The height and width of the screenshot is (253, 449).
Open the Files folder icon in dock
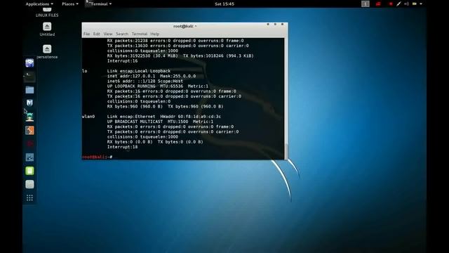29,90
